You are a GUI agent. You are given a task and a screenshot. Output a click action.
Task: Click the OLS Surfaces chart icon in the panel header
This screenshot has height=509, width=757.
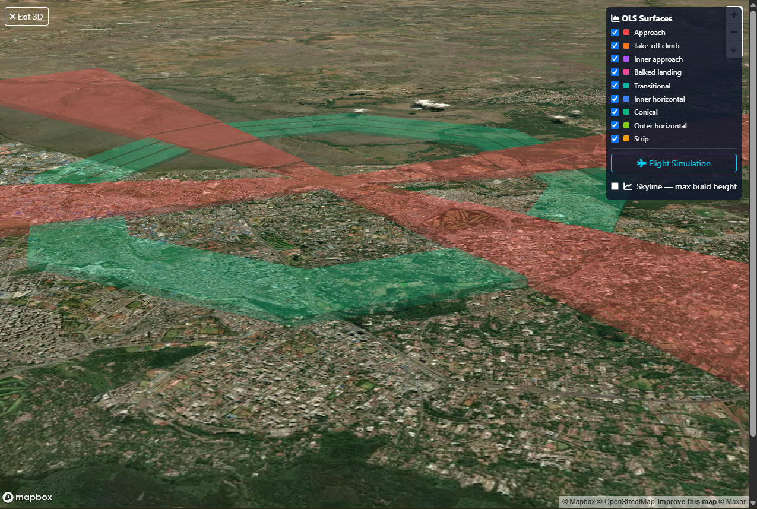[x=615, y=18]
